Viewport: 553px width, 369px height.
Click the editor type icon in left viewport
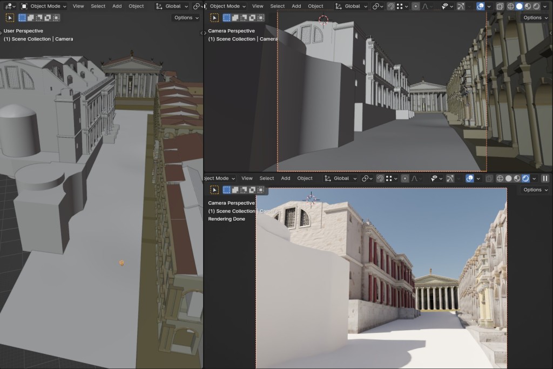pos(9,6)
